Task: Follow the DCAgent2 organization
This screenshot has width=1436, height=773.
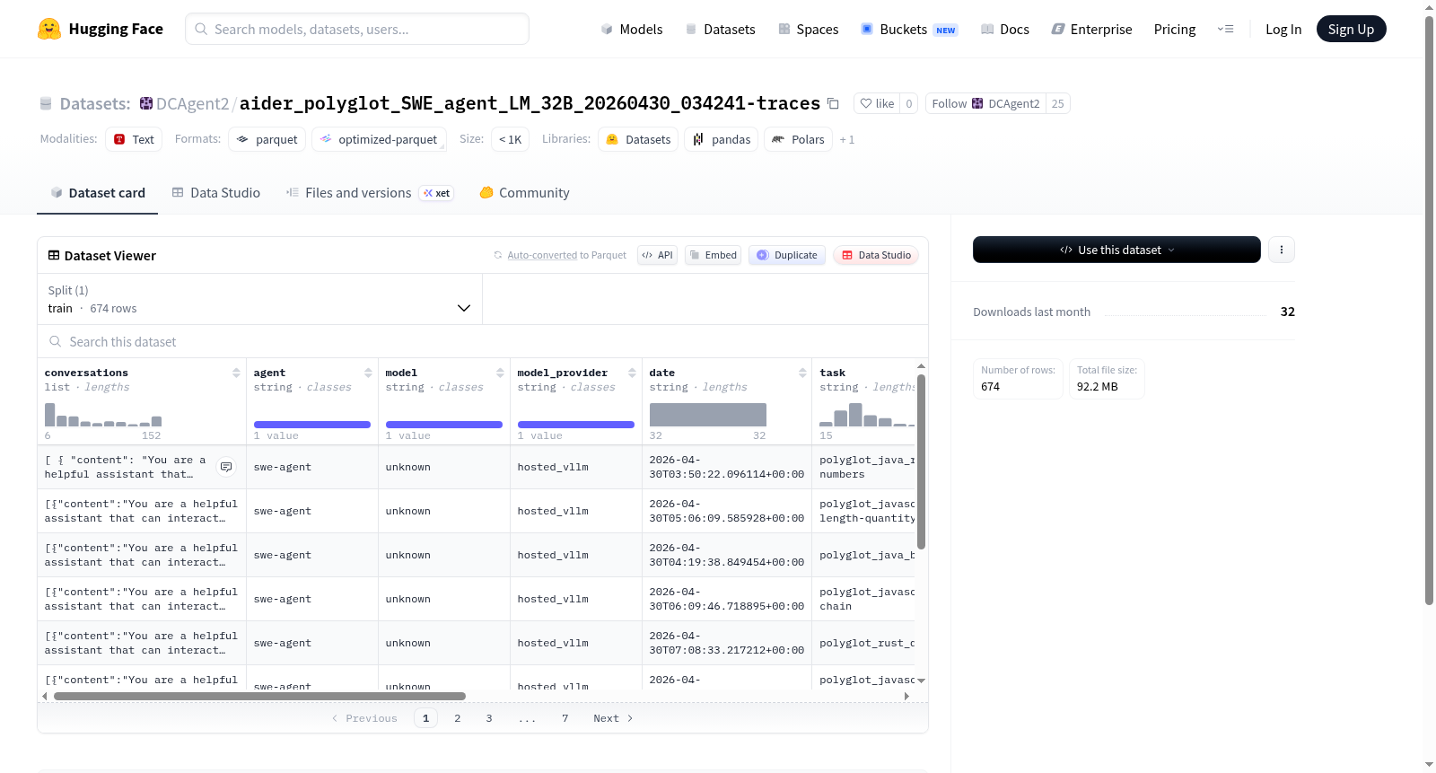Action: tap(985, 103)
